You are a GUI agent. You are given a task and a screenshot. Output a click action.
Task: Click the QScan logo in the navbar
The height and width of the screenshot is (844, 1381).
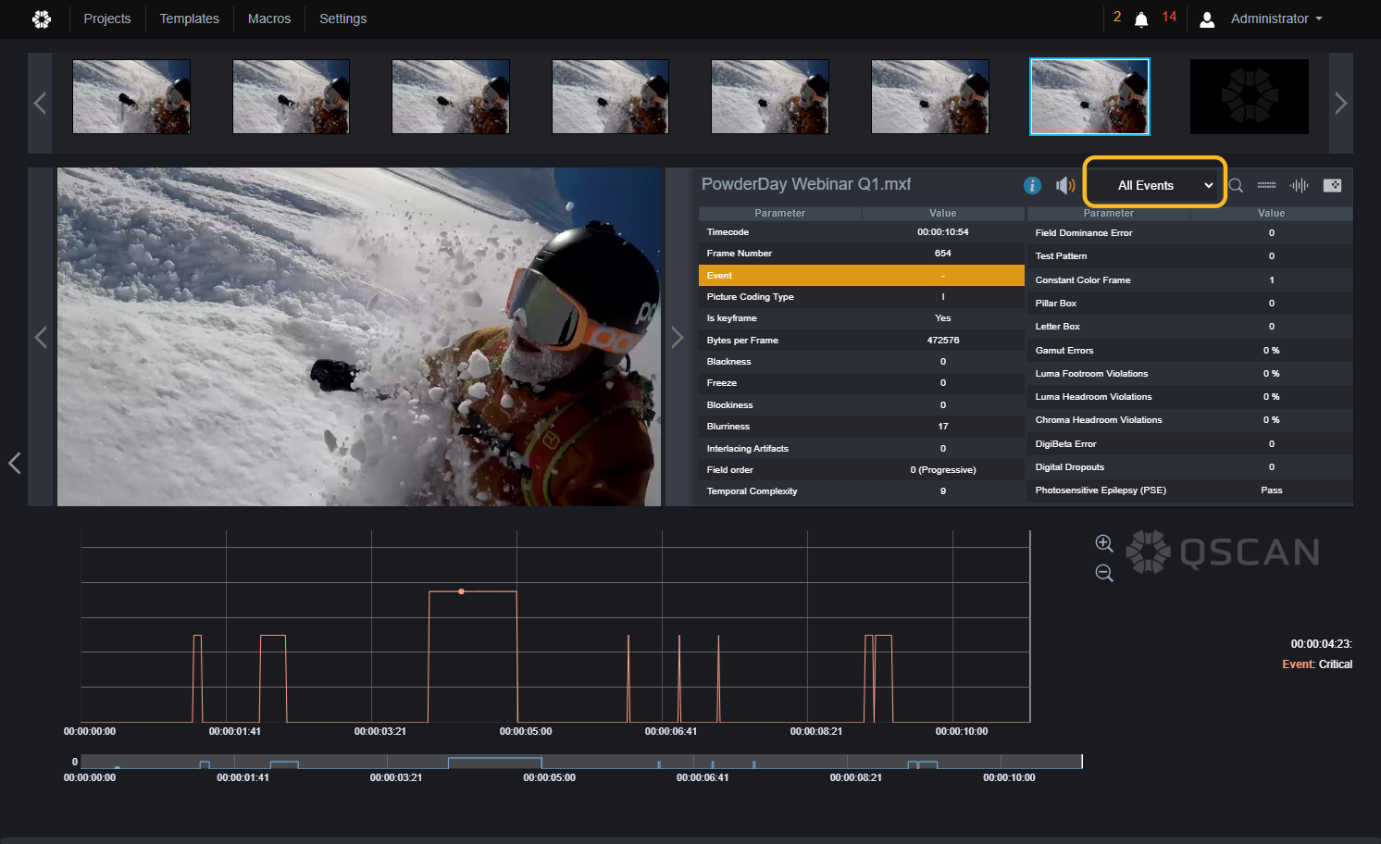[42, 19]
